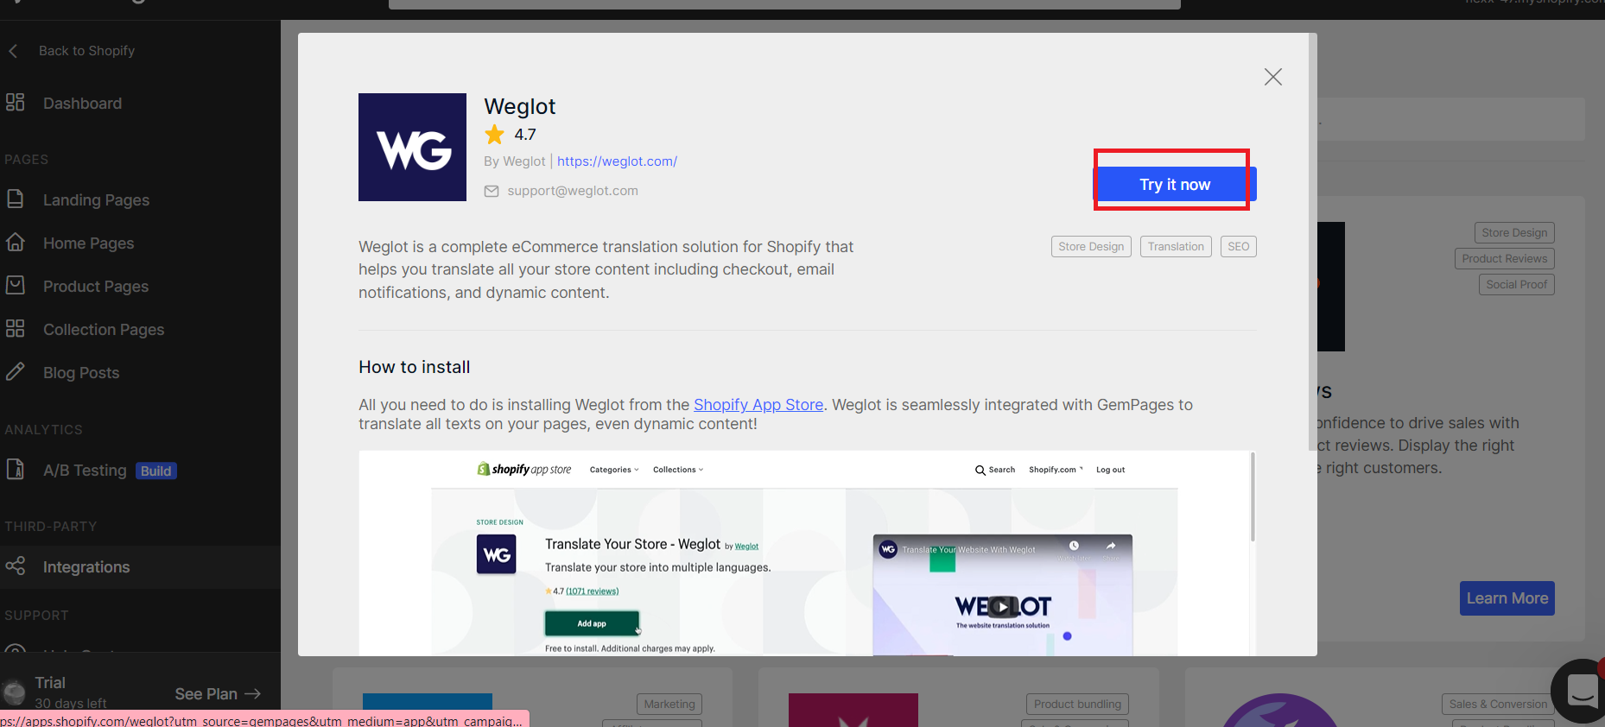Click the See Plan arrow
The width and height of the screenshot is (1605, 727).
pos(252,694)
